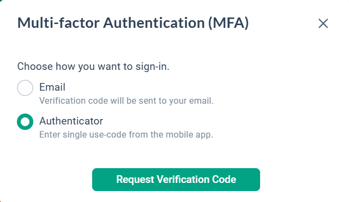Click the (MFA) abbreviation in the title

click(228, 23)
